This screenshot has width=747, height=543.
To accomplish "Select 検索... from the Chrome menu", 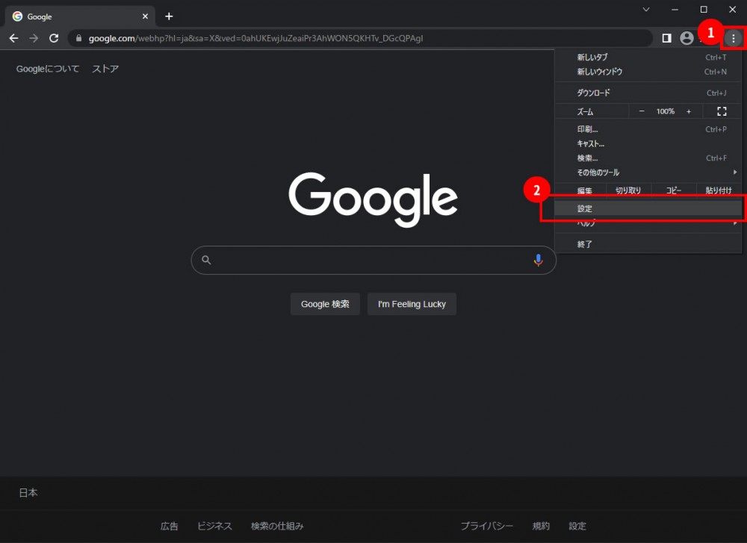I will pyautogui.click(x=648, y=158).
